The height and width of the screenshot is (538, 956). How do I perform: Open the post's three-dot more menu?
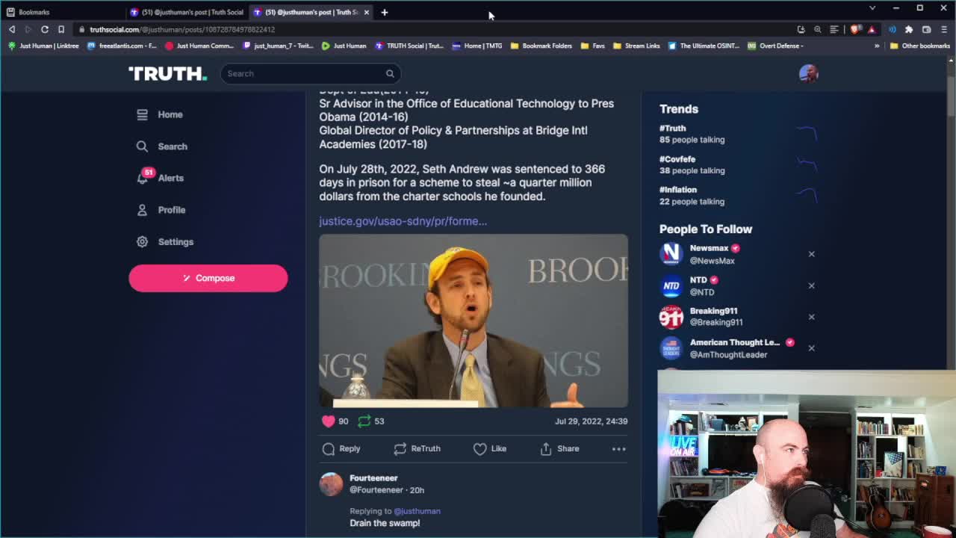619,448
